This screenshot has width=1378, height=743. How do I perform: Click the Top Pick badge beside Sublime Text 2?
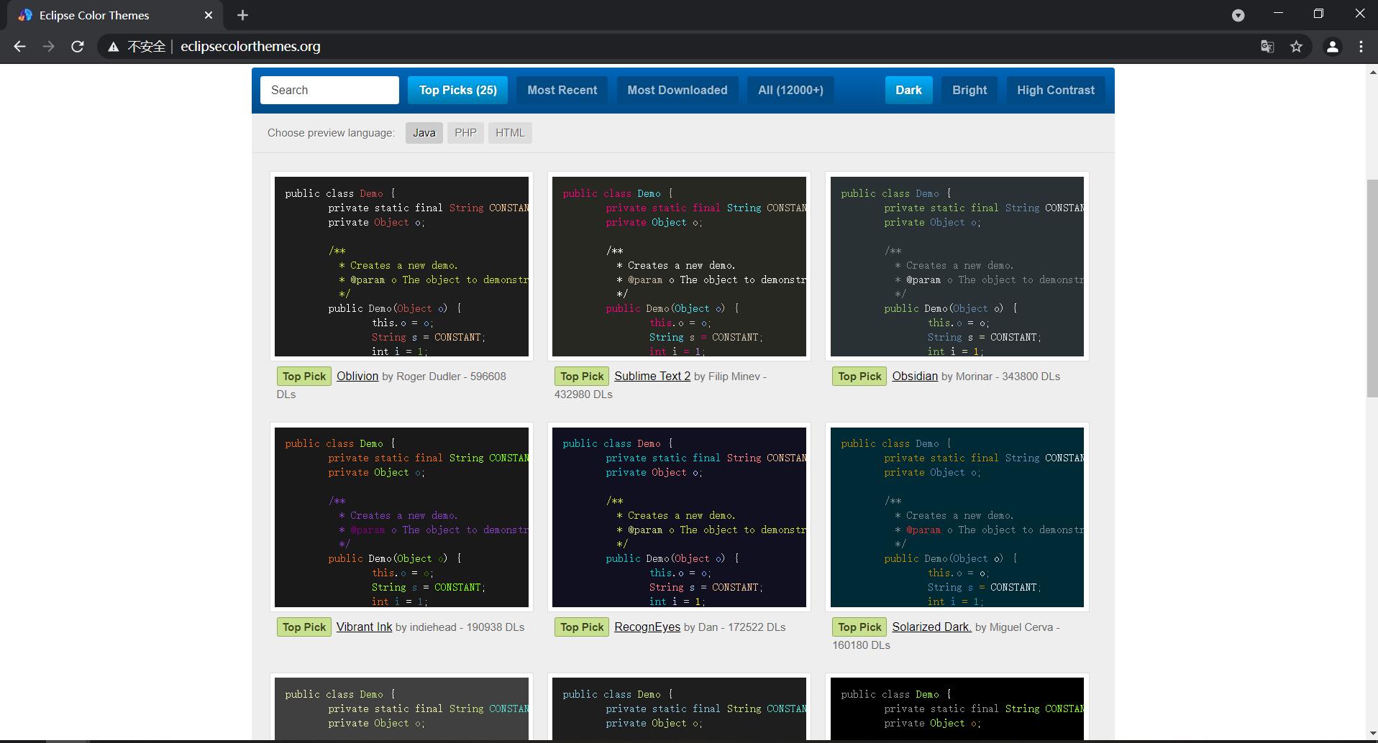pyautogui.click(x=582, y=377)
